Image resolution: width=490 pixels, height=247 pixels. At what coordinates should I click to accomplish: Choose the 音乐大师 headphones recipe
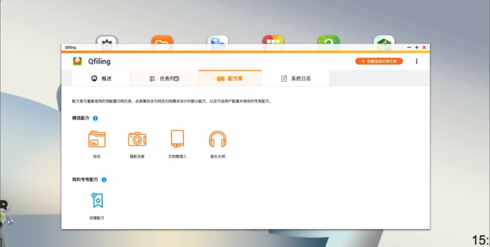tap(217, 139)
